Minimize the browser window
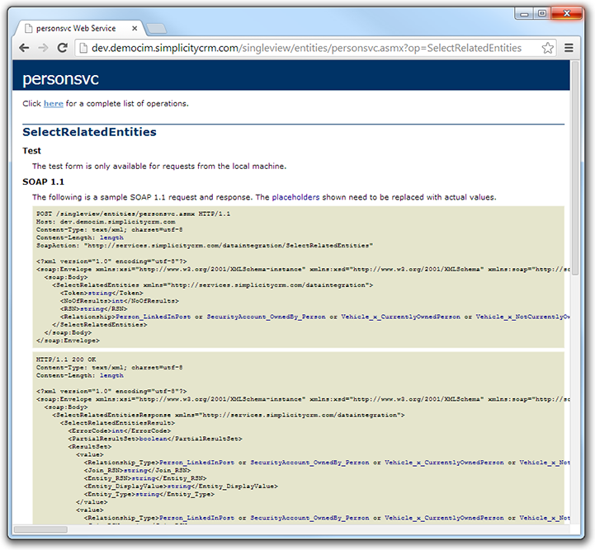 (524, 14)
